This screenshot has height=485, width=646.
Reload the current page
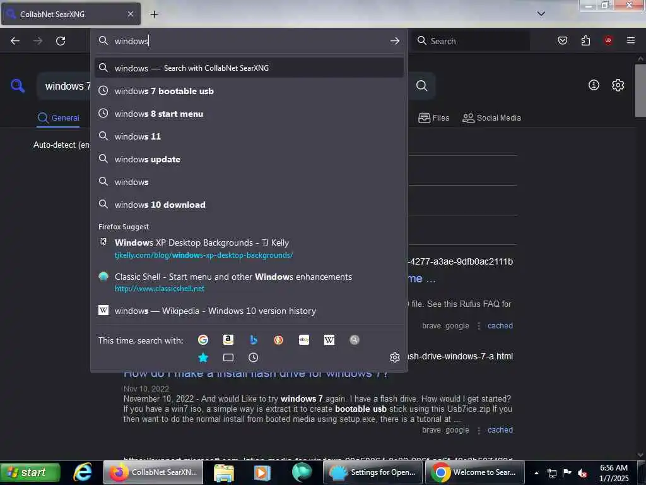pyautogui.click(x=61, y=41)
